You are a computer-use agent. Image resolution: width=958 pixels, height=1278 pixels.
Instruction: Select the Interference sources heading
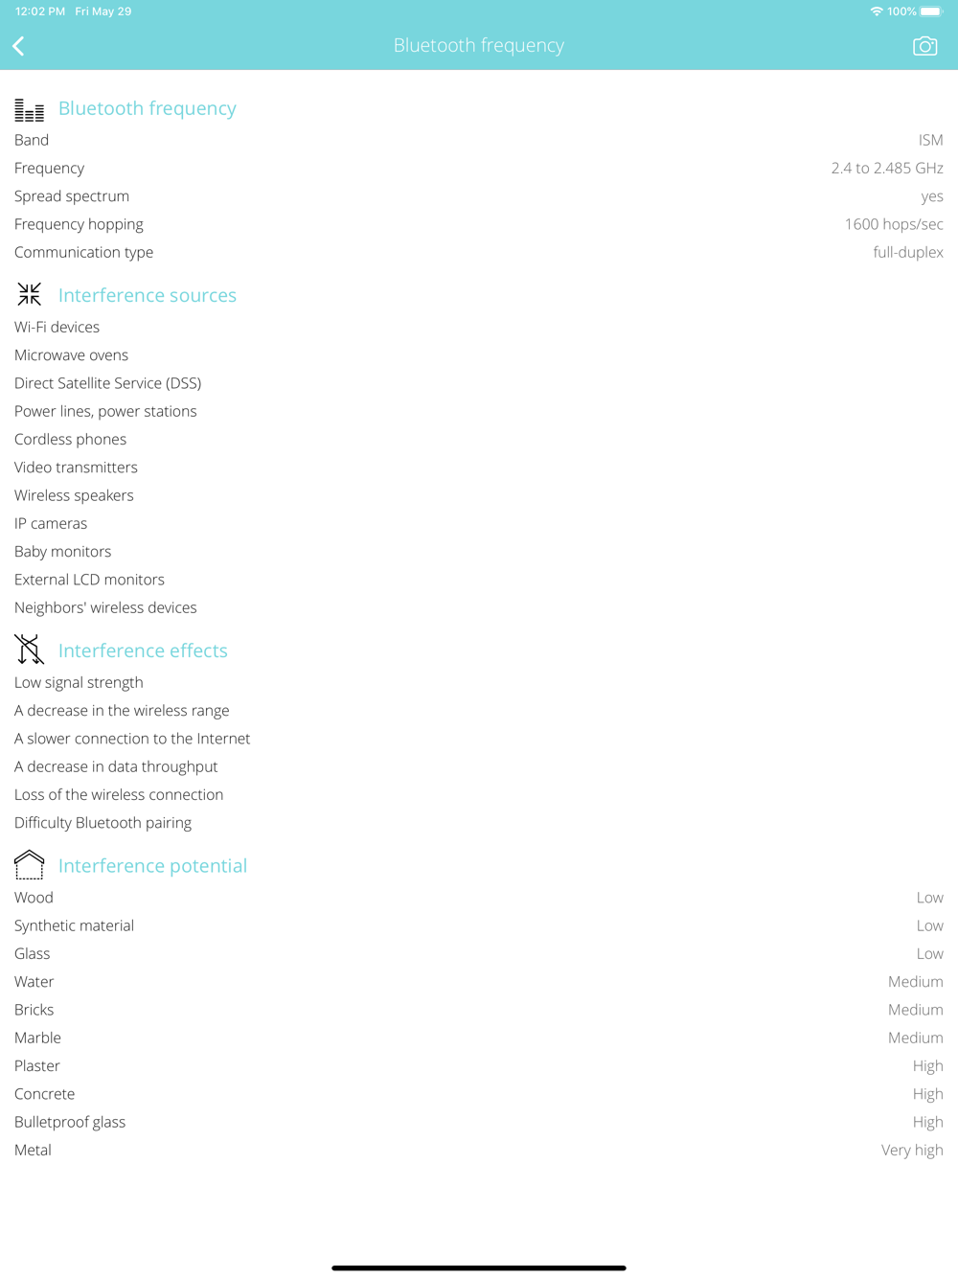148,295
